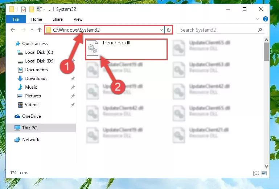Click the Search System32 field
The image size is (279, 189).
[x=221, y=30]
